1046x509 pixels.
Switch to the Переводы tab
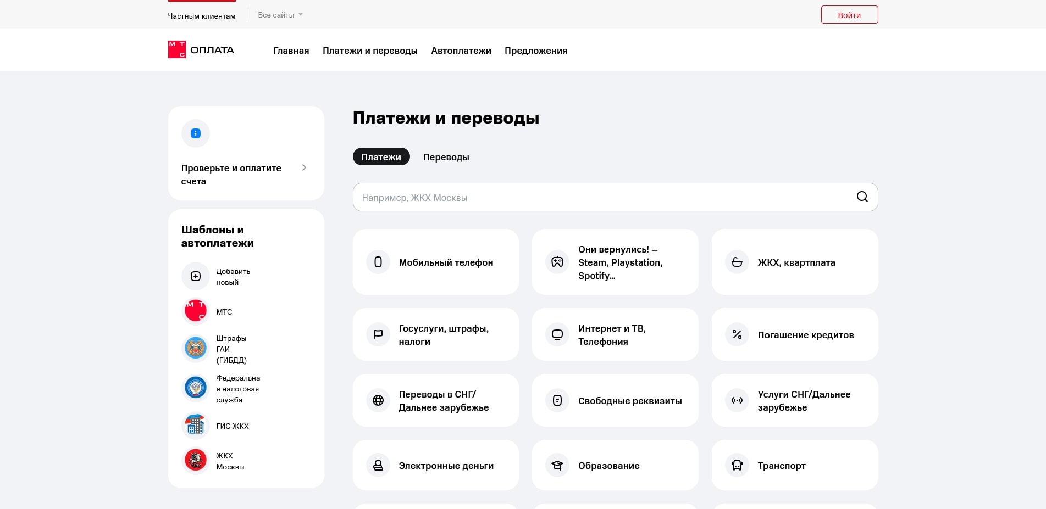446,156
